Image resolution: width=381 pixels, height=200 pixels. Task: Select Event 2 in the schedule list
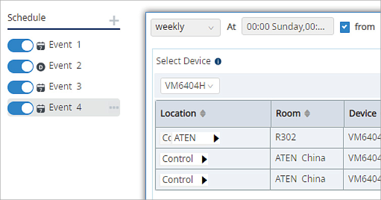(x=65, y=66)
